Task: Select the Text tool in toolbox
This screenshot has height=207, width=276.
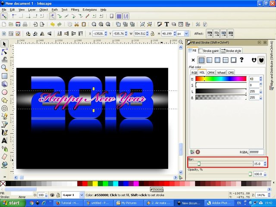Action: click(4, 141)
